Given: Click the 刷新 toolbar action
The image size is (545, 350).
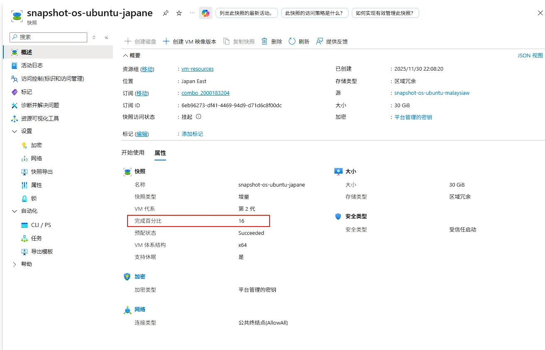Looking at the screenshot, I should [x=299, y=41].
